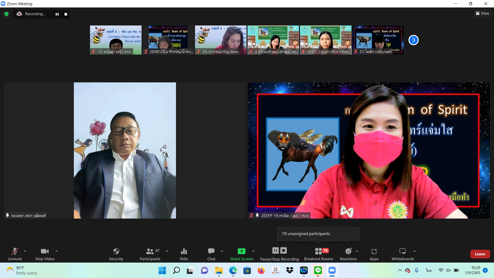Unmute the microphone
This screenshot has height=278, width=494.
coord(15,254)
